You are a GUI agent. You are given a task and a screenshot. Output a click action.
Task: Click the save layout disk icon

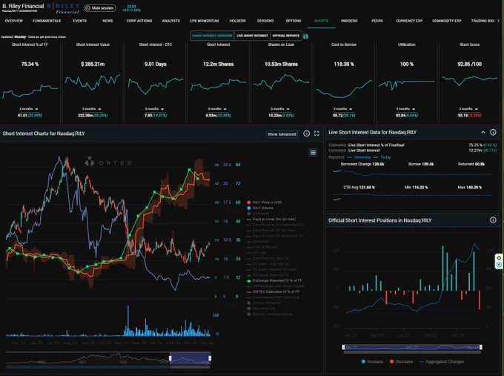coord(305,36)
